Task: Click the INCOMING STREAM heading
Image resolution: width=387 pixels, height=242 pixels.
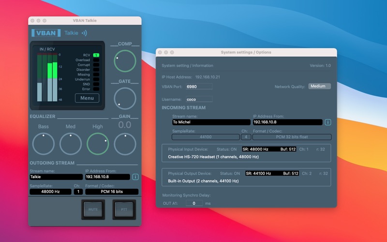Action: point(184,107)
